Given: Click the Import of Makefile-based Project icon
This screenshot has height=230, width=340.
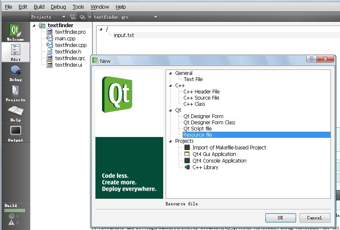Looking at the screenshot, I should [x=187, y=147].
